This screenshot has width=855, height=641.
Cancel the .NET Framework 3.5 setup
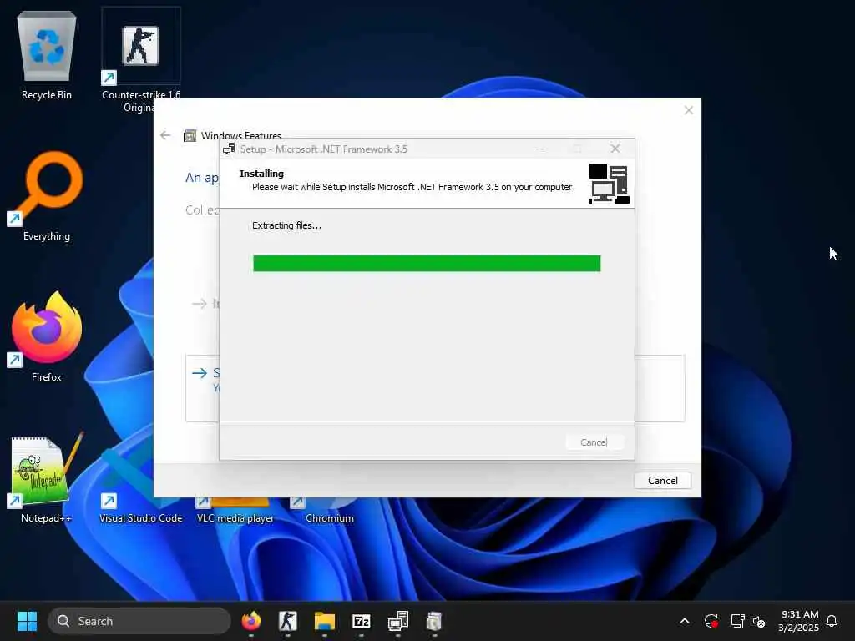pos(594,442)
